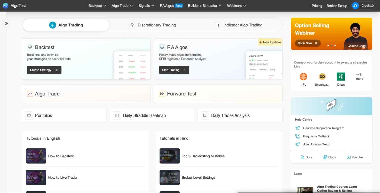Switch to Discretionary Trading tab
The width and height of the screenshot is (380, 193).
tap(152, 25)
